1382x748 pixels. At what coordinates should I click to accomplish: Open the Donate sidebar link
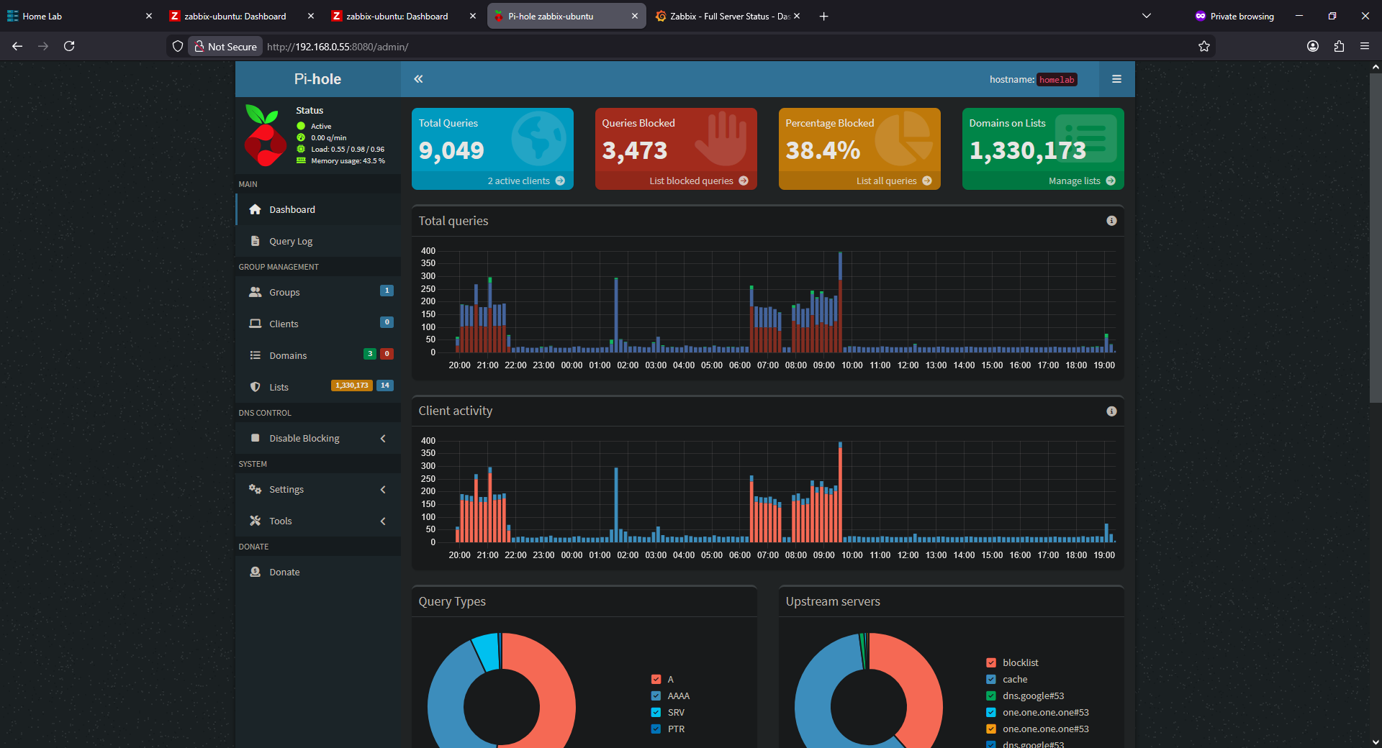pyautogui.click(x=318, y=572)
